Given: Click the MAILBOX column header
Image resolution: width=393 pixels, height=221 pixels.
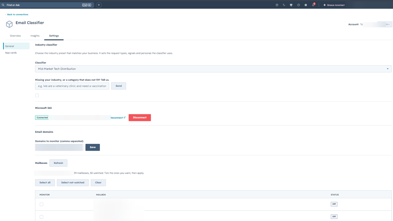Looking at the screenshot, I should 101,195.
